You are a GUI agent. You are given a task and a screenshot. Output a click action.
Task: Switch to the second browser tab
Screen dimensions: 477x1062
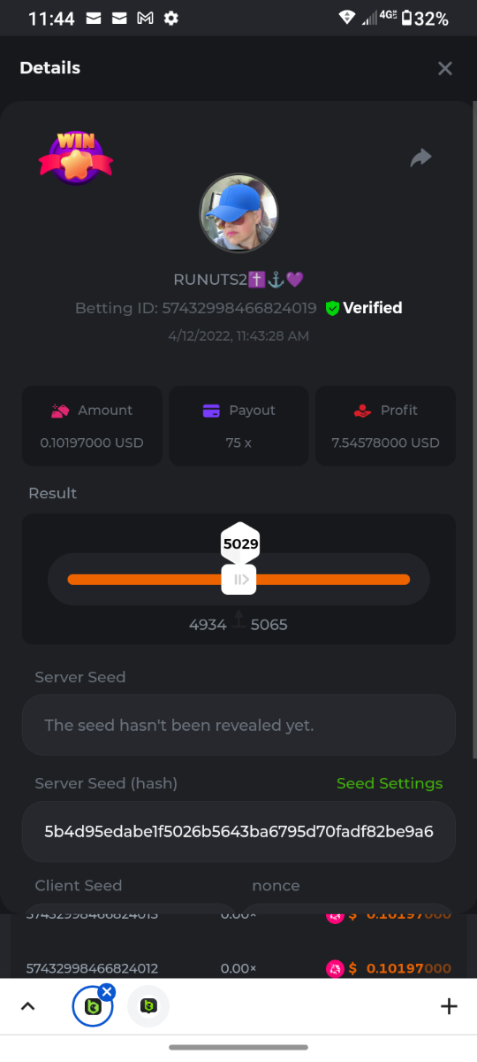pyautogui.click(x=148, y=1006)
